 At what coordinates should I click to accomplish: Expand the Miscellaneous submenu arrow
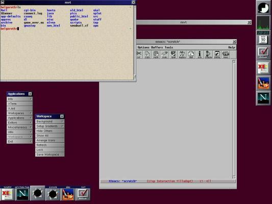(31, 127)
